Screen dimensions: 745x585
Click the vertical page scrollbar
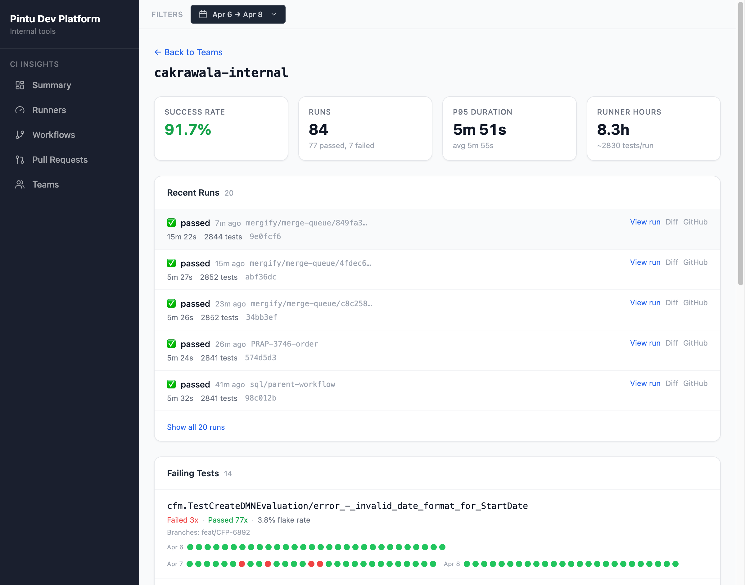click(741, 144)
